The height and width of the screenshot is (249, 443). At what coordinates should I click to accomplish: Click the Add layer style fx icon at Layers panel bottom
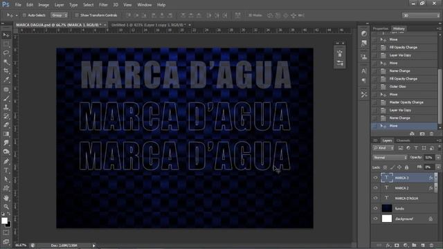coord(388,246)
